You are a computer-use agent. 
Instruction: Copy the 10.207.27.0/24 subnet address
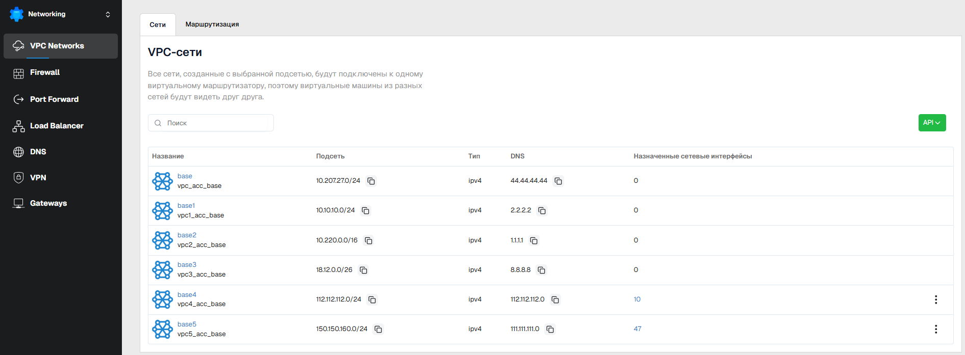point(371,181)
